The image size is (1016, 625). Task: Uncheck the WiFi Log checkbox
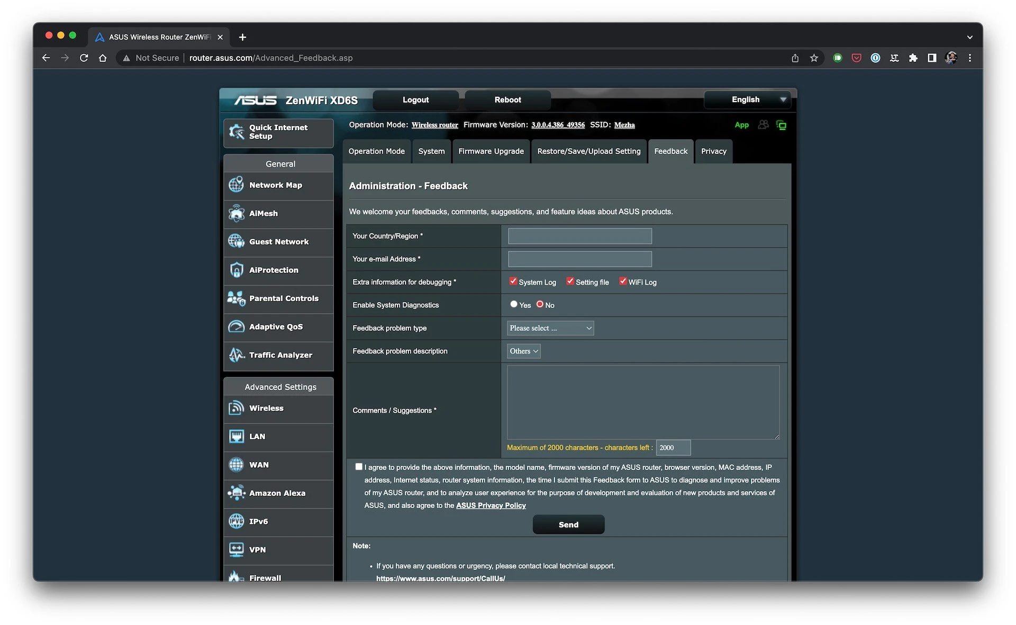click(623, 282)
